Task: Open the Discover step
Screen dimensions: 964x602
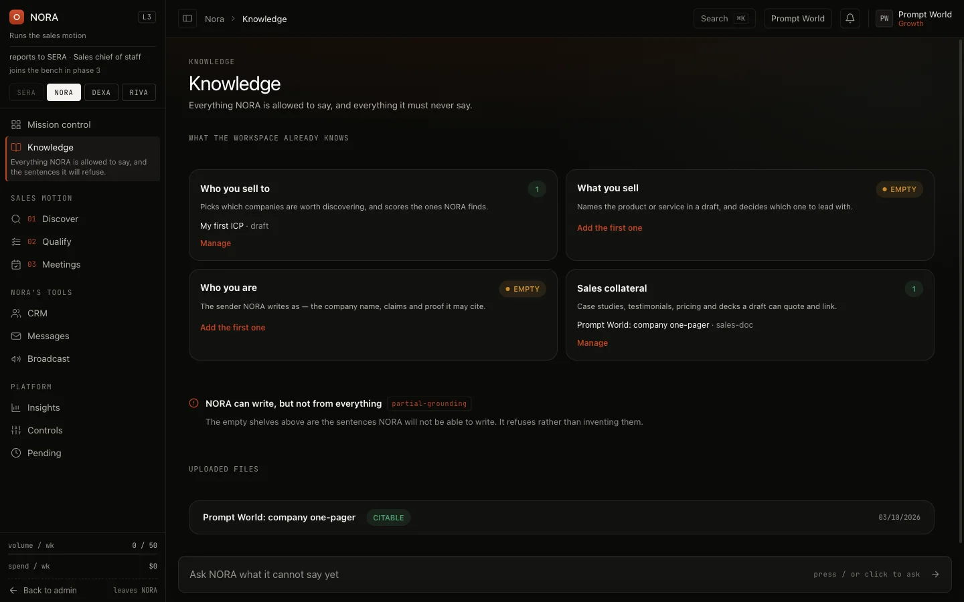Action: coord(83,219)
